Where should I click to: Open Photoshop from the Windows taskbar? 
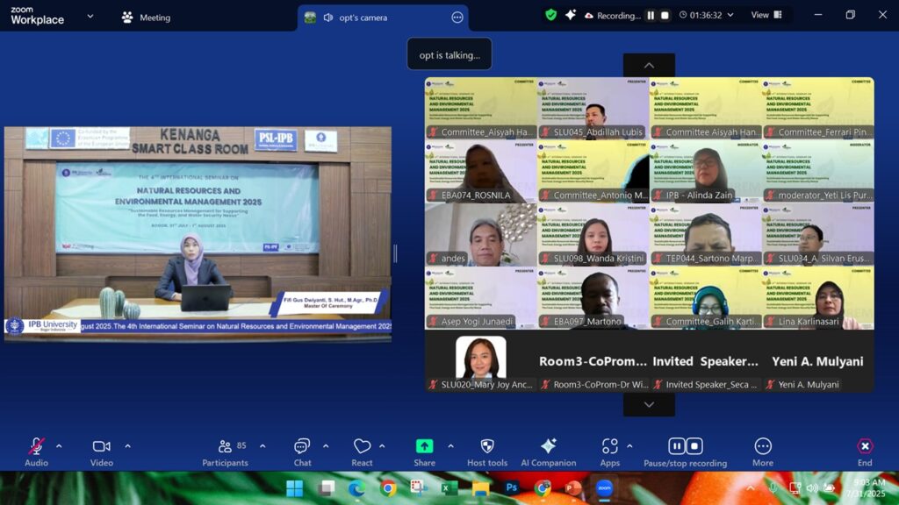pyautogui.click(x=511, y=487)
